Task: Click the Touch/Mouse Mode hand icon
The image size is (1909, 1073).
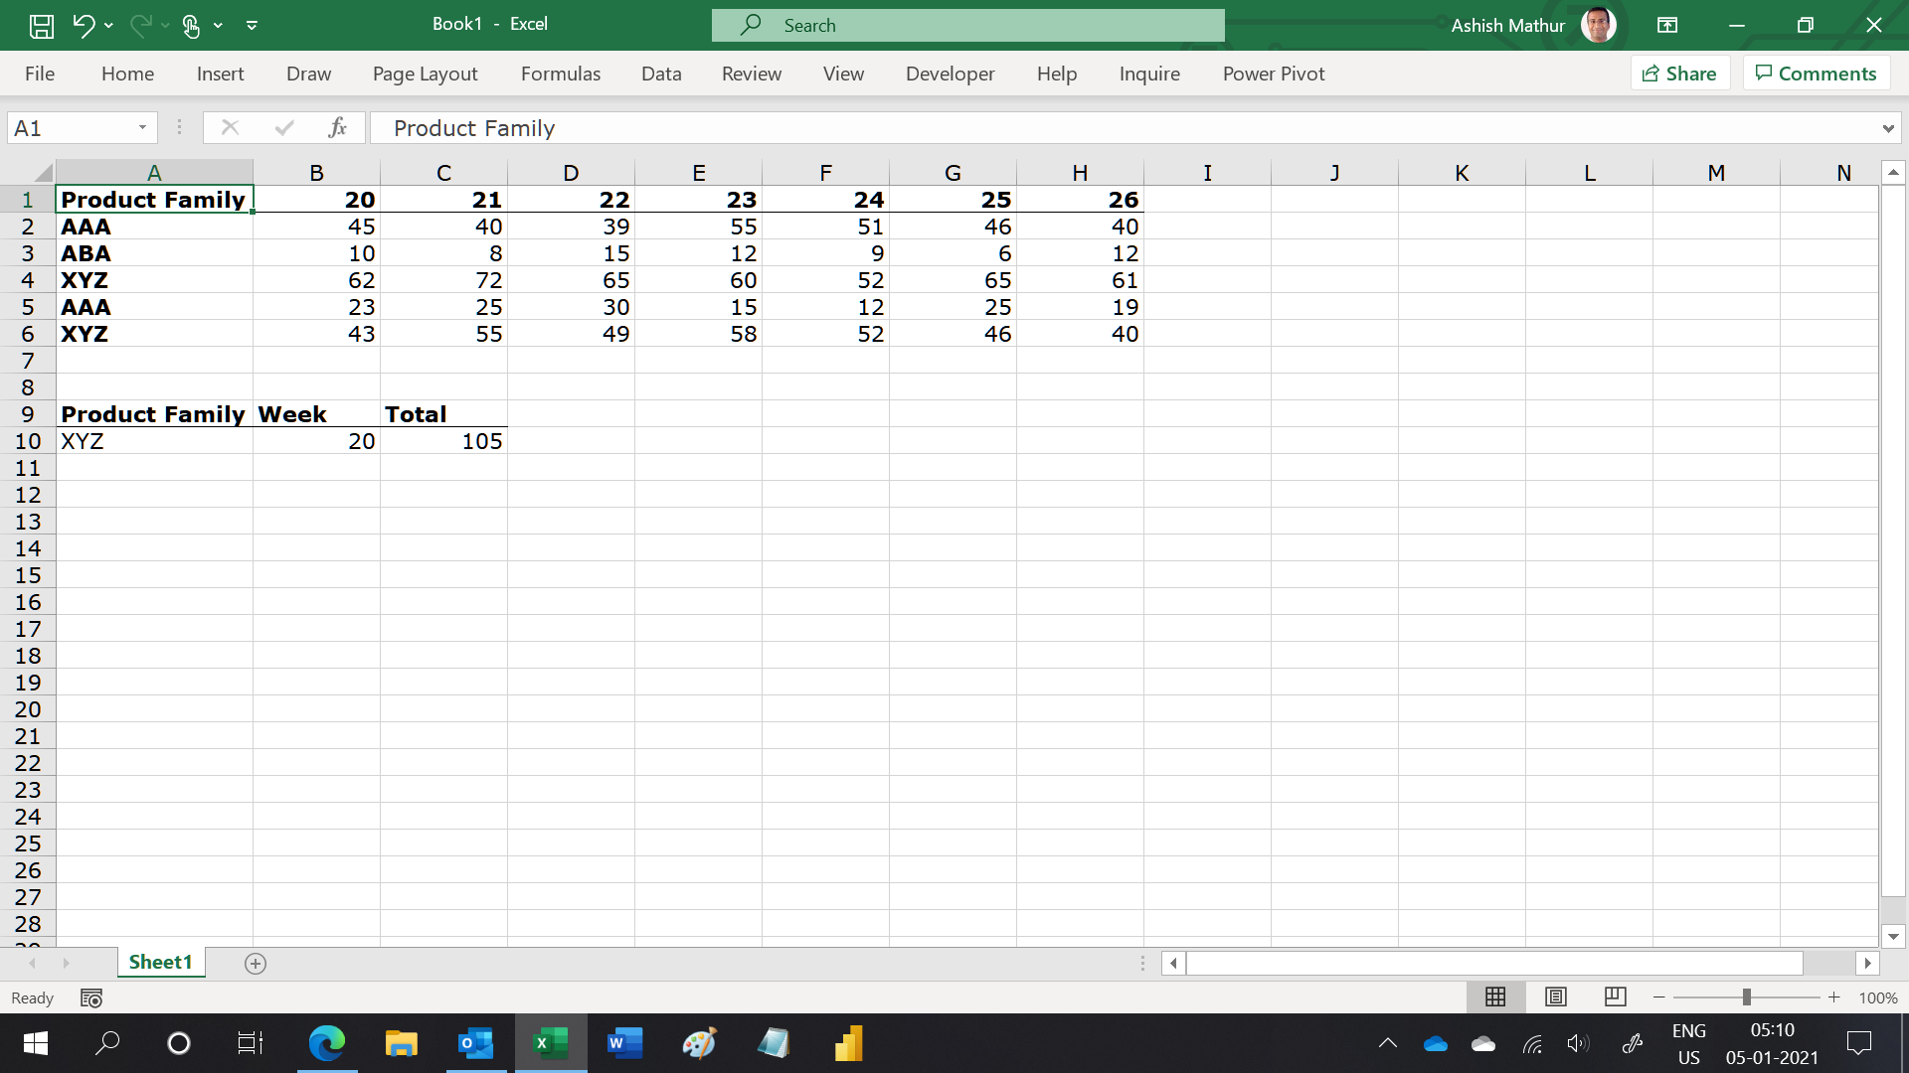Action: point(191,26)
